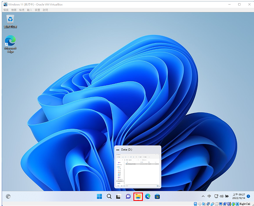Click the VirtualBox optical disk indicator
Viewport: 254px width, 206px height.
tap(200, 204)
